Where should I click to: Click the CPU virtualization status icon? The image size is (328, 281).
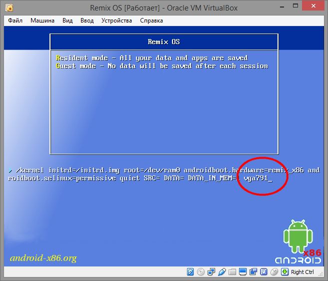(x=263, y=272)
